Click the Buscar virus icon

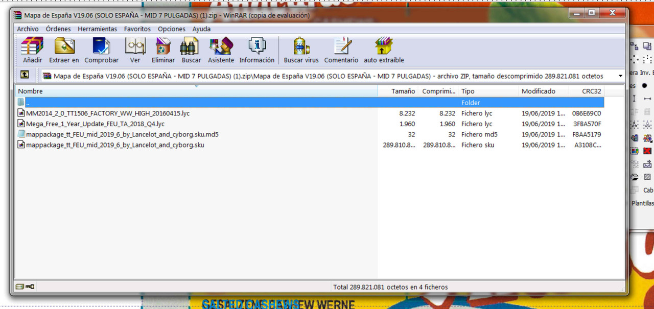301,46
